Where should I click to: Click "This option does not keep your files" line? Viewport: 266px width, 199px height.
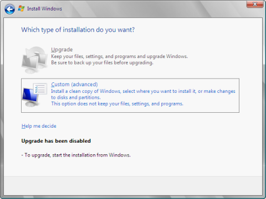[117, 104]
